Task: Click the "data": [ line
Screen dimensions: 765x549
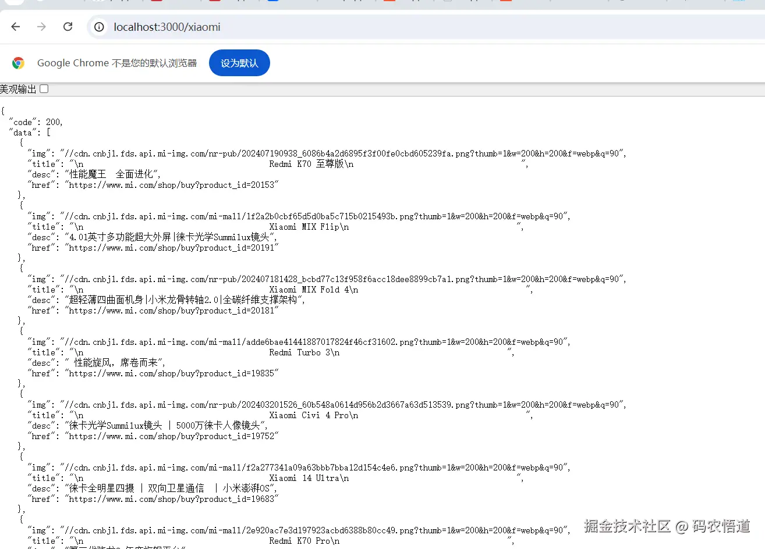Action: [30, 133]
